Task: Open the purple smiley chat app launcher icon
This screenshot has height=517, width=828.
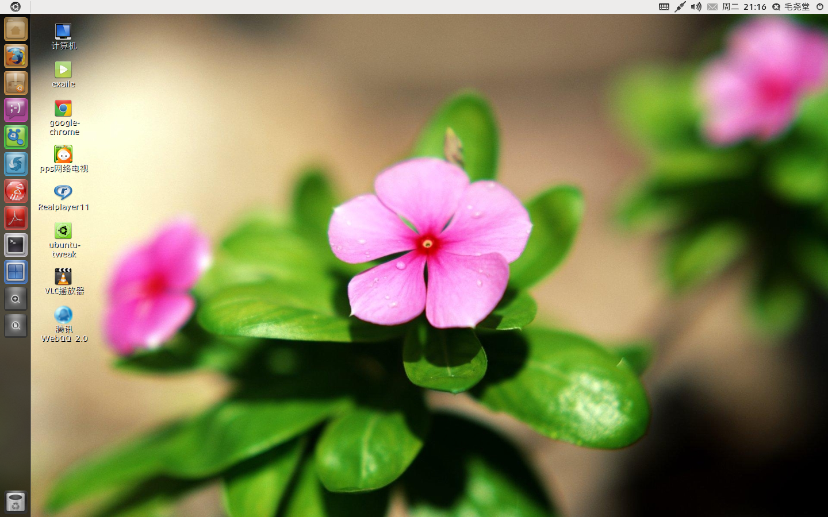Action: pyautogui.click(x=16, y=110)
